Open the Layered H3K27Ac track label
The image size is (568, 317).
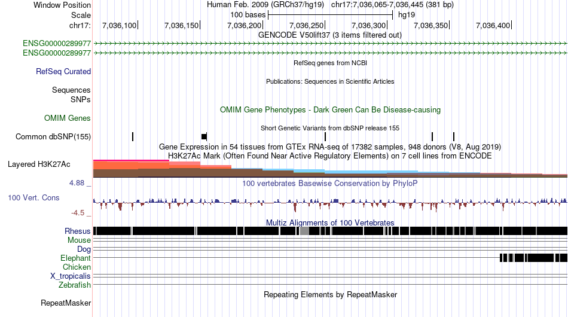(x=39, y=164)
